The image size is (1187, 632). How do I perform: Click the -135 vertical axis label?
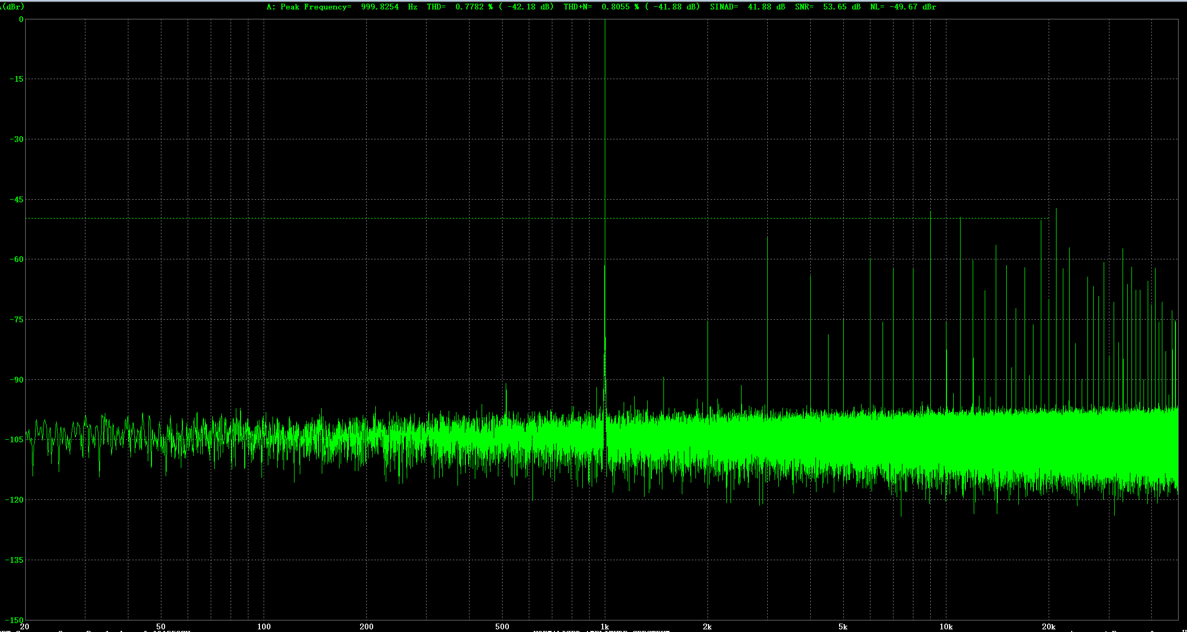15,560
